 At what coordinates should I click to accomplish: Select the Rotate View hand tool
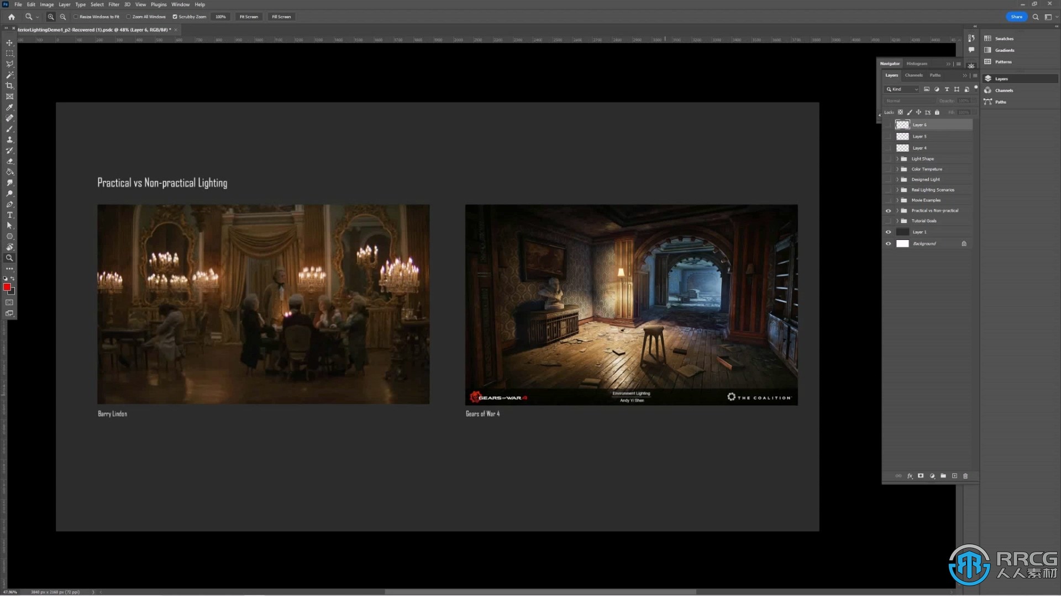[9, 247]
